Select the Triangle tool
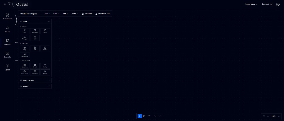Image resolution: width=284 pixels, height=121 pixels. [25, 38]
